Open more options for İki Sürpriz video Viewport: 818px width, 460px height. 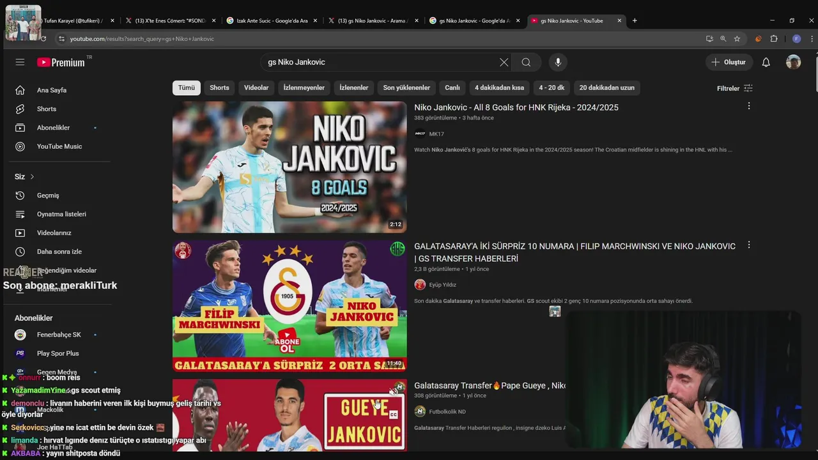tap(749, 245)
